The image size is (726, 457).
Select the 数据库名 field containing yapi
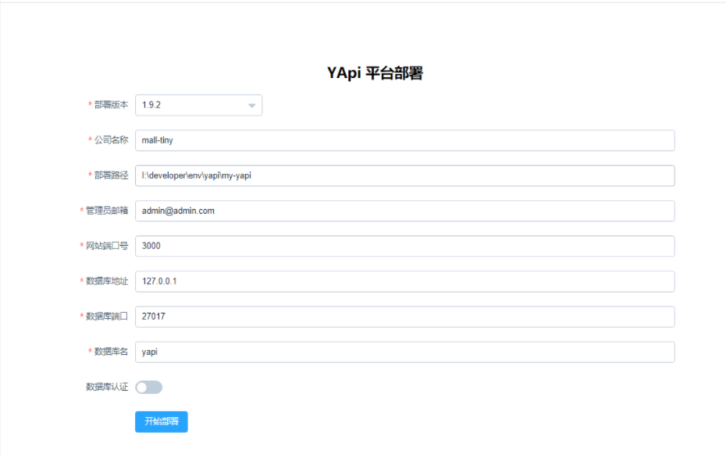(x=404, y=352)
